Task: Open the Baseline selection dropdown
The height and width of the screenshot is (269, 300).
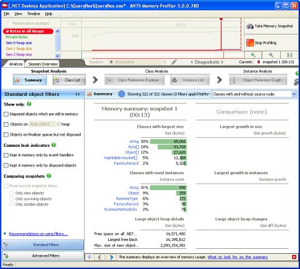Action: click(137, 62)
